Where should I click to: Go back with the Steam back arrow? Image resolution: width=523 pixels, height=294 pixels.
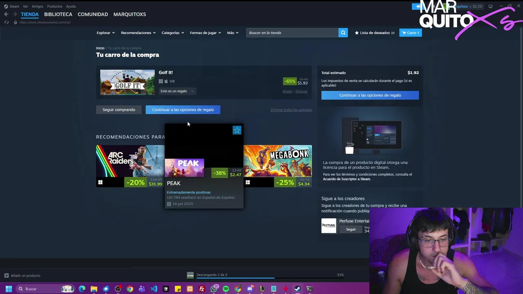pyautogui.click(x=6, y=14)
